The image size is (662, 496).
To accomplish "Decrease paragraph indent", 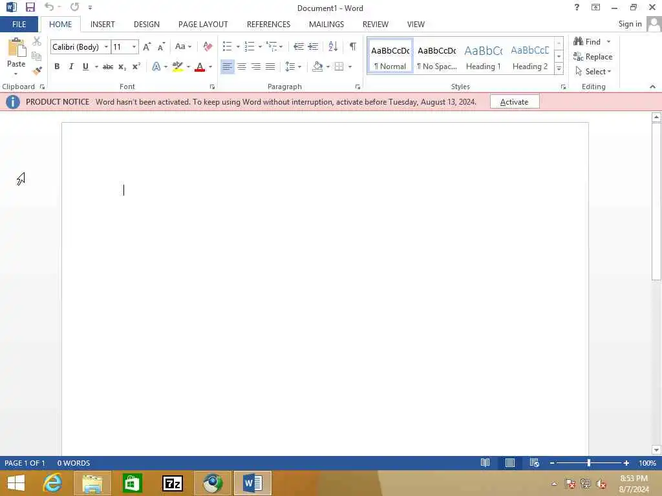I will click(x=299, y=46).
